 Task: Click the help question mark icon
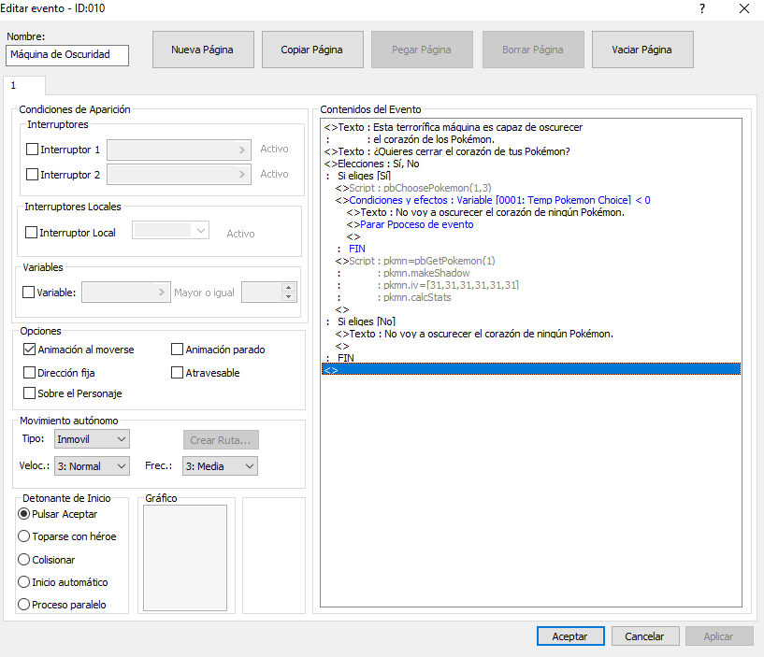point(702,8)
